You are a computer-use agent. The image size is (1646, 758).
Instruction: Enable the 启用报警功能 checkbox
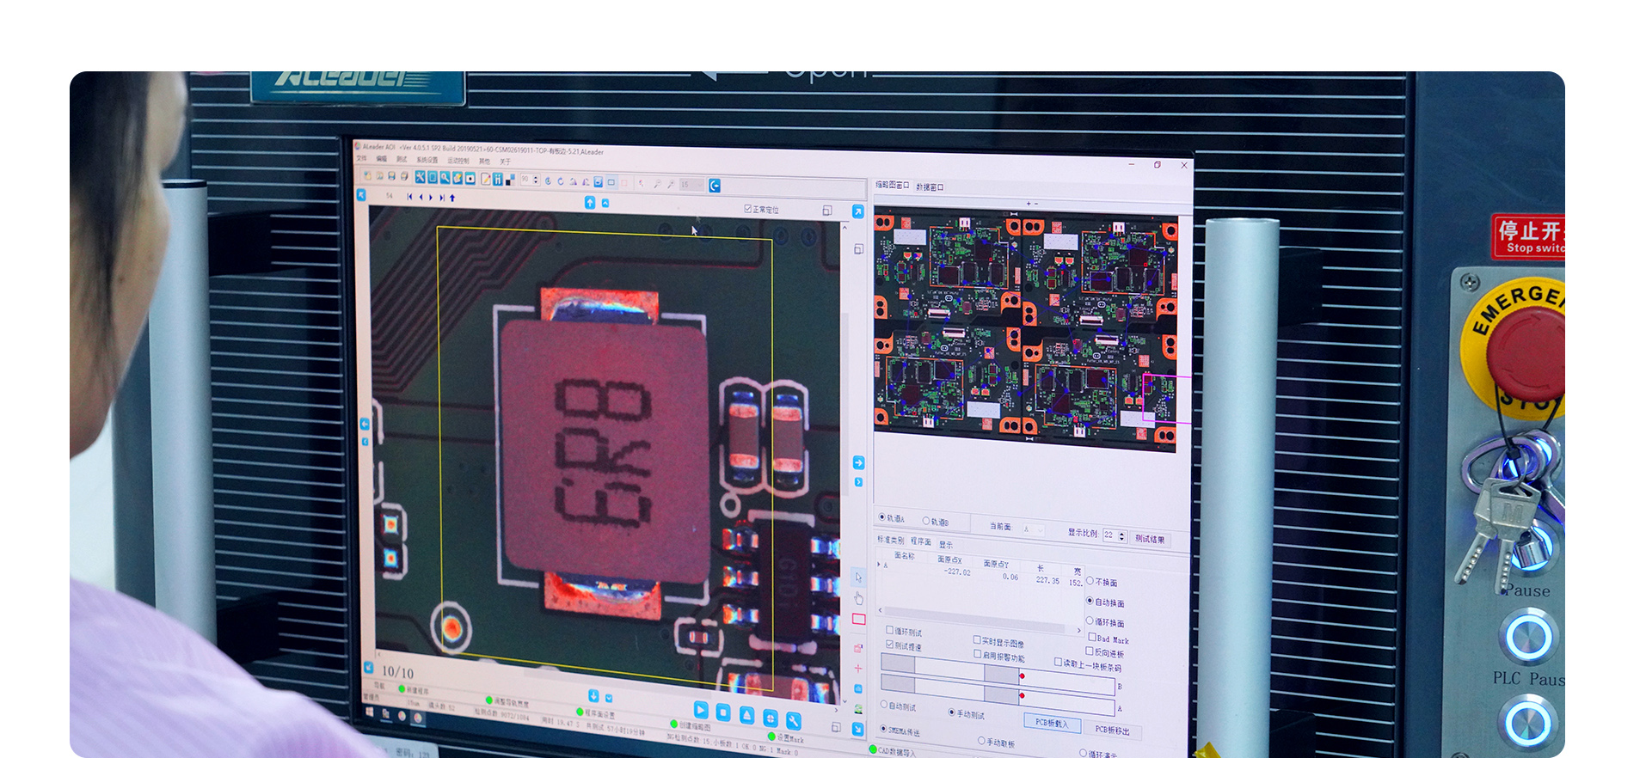pos(977,654)
